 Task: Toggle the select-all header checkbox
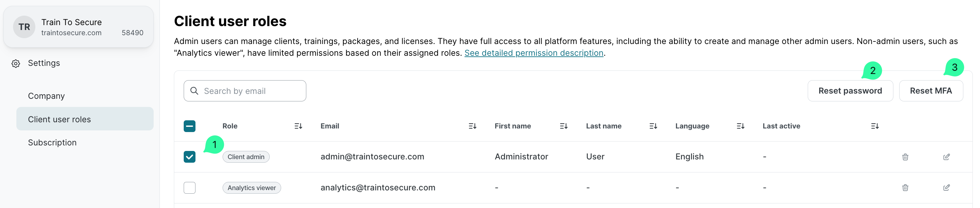tap(190, 126)
